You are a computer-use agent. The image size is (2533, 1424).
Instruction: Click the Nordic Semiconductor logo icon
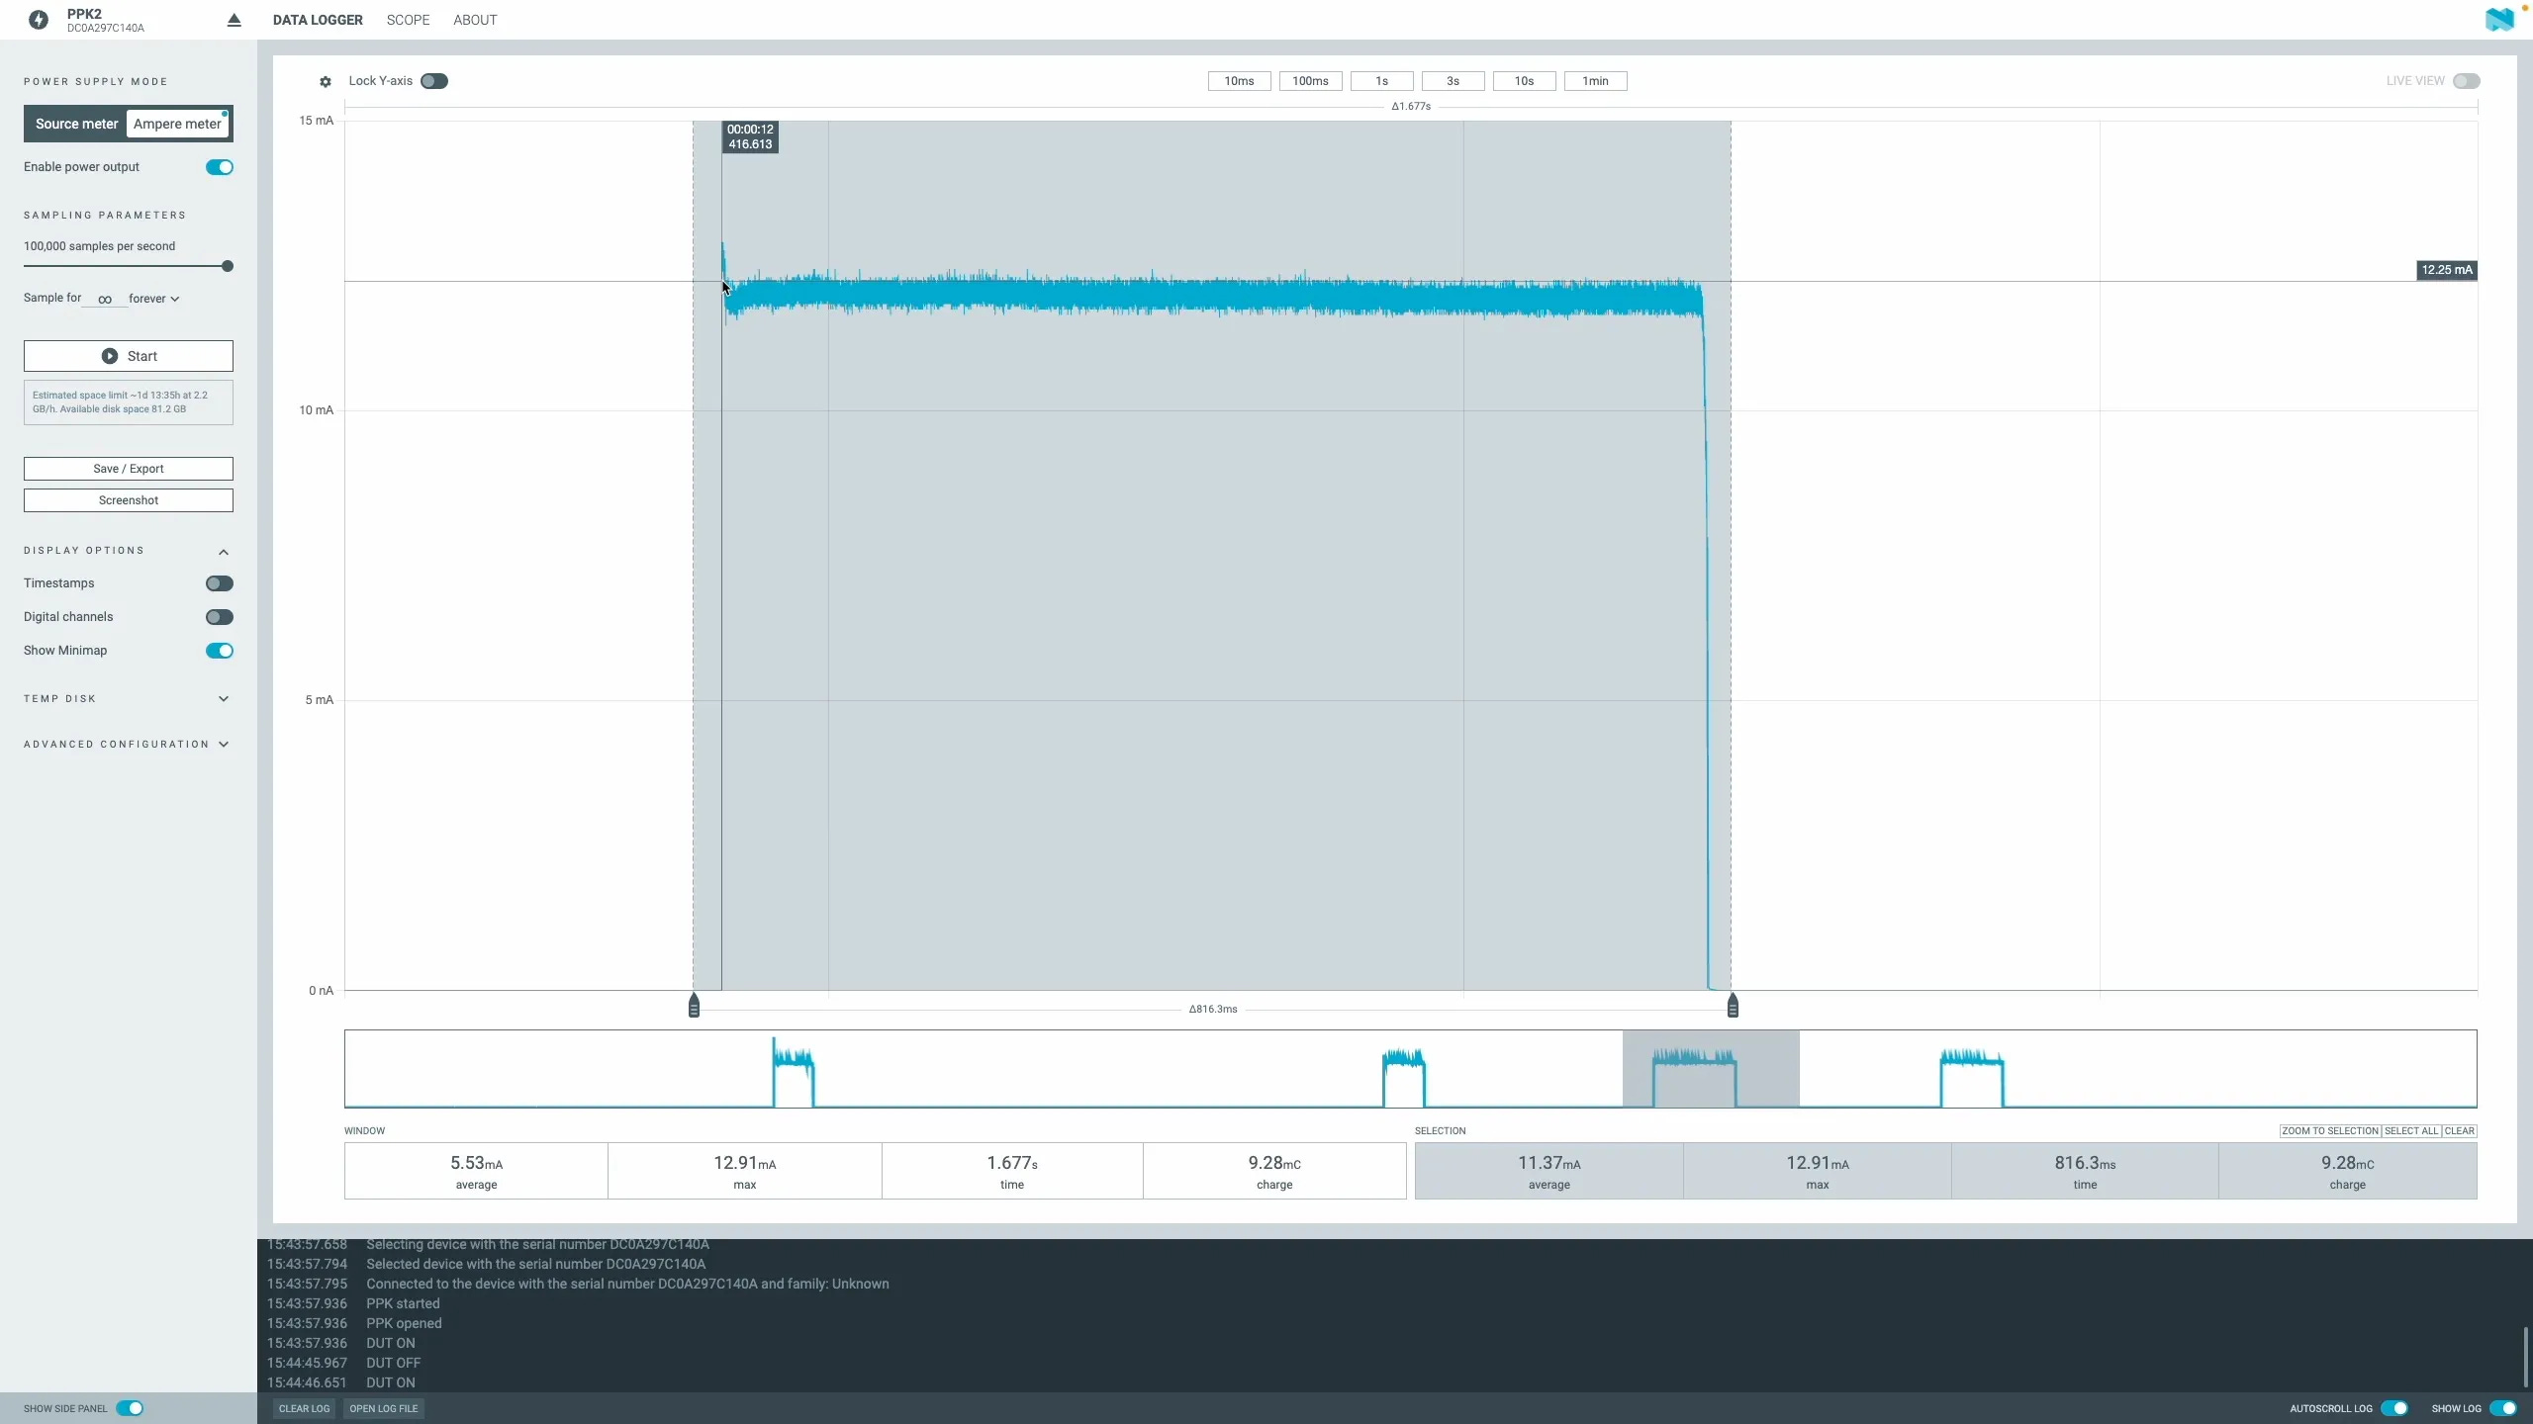coord(2499,20)
